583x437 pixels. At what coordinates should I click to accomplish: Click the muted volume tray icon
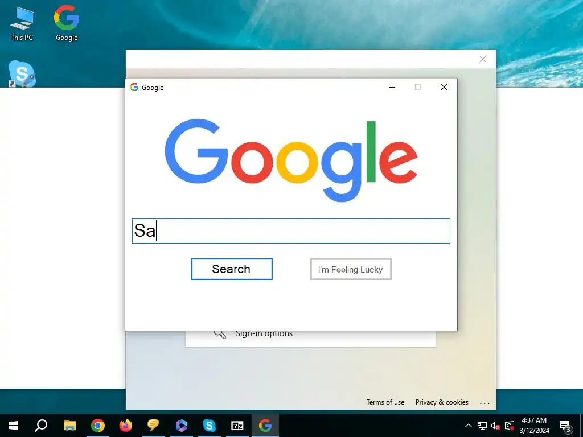(495, 426)
